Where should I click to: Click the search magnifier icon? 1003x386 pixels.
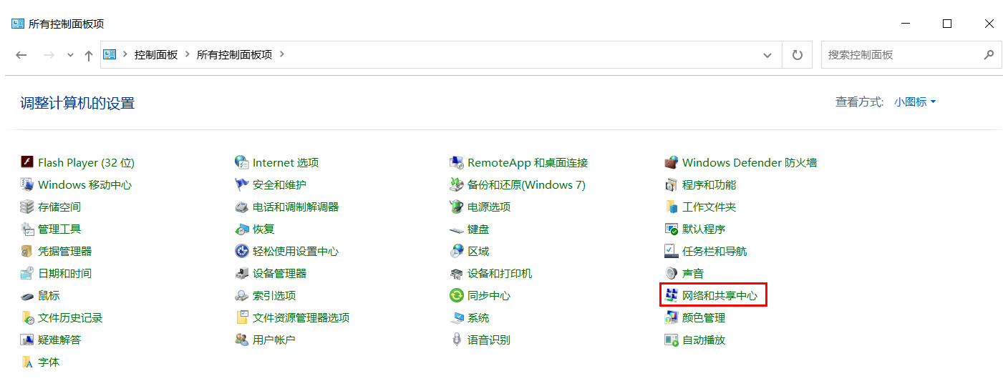coord(989,54)
